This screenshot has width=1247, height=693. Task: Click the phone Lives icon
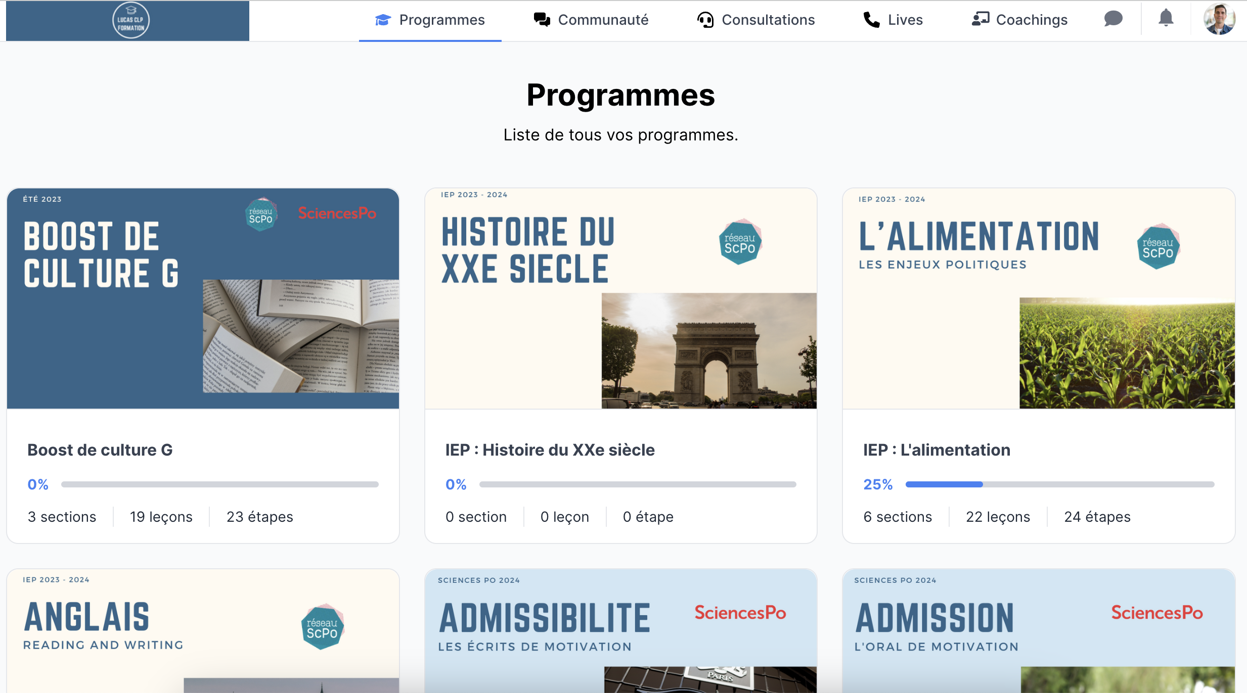871,20
